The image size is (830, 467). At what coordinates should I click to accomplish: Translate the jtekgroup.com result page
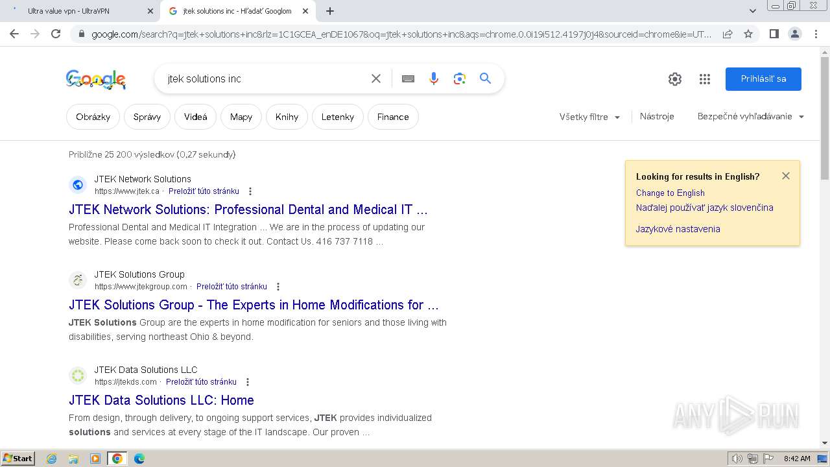tap(231, 287)
